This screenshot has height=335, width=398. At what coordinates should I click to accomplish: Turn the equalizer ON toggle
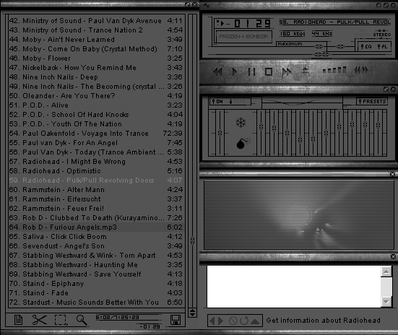pos(217,102)
